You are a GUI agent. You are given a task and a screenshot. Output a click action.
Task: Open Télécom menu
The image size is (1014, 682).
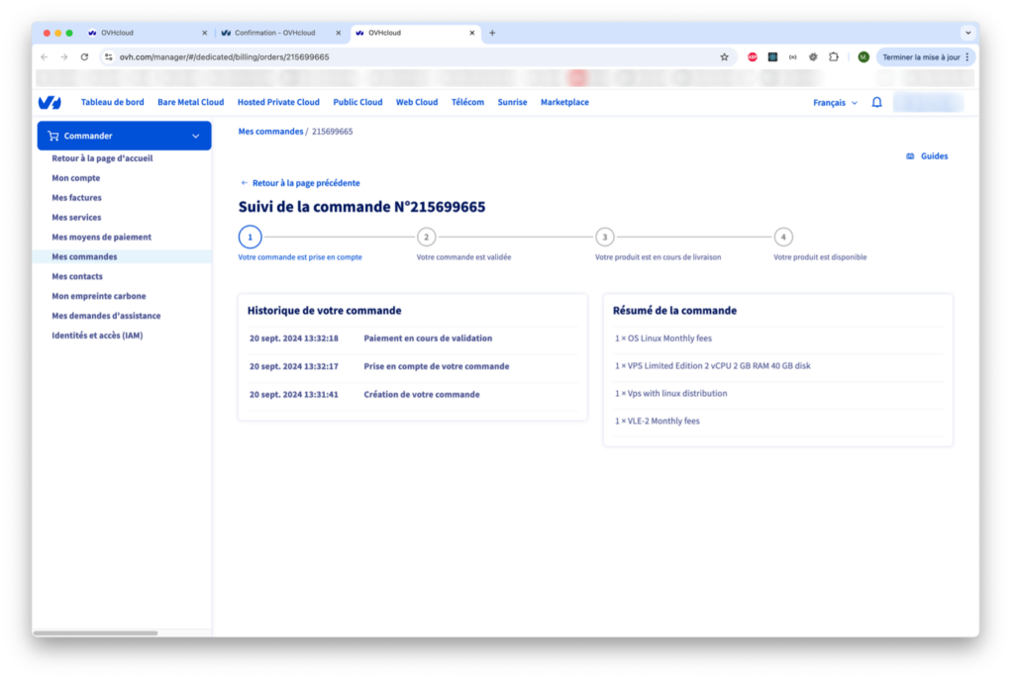pyautogui.click(x=467, y=102)
